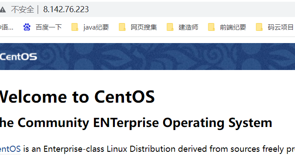The width and height of the screenshot is (295, 157).
Task: Expand the 网页搜集 bookmark folder label
Action: click(x=144, y=27)
